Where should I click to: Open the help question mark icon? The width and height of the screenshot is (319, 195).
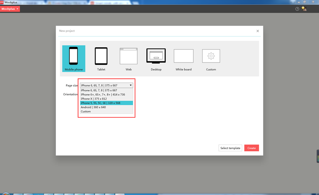pos(297,9)
